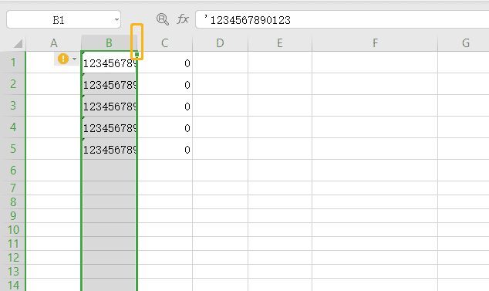Select row 8 header
This screenshot has height=291, width=489.
(x=13, y=202)
